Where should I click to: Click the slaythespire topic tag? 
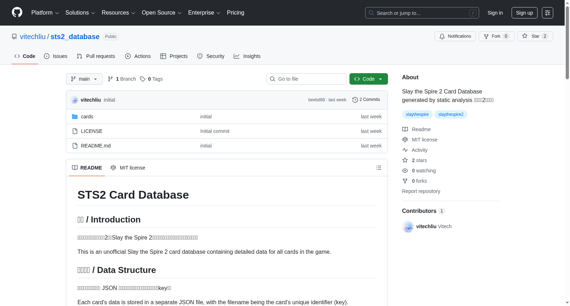(418, 114)
